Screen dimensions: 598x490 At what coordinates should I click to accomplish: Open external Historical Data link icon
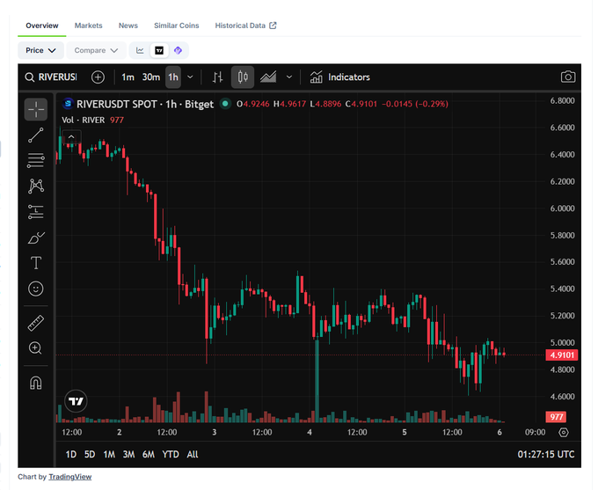(x=273, y=26)
